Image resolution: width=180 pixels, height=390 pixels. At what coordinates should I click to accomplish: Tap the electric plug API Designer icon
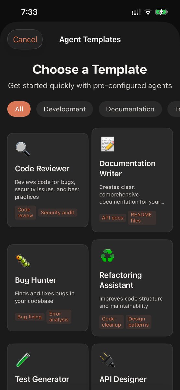click(x=107, y=360)
